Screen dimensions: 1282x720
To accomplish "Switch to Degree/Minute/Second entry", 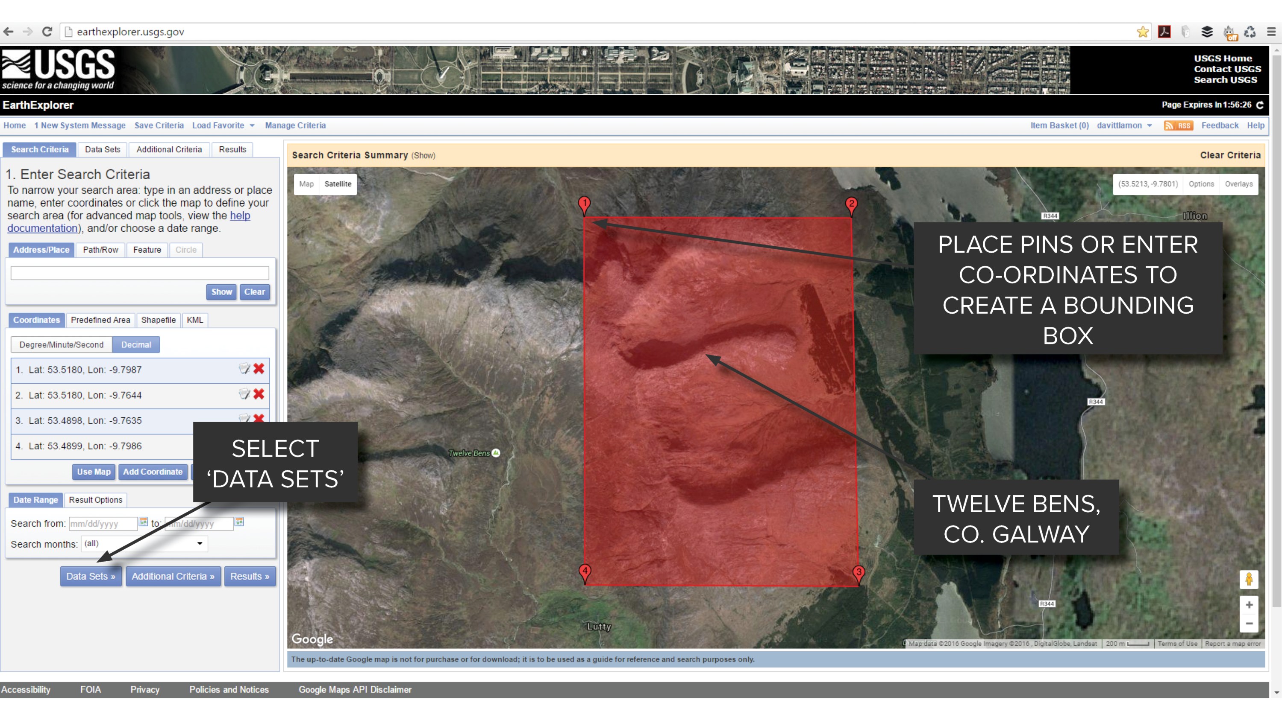I will coord(61,344).
